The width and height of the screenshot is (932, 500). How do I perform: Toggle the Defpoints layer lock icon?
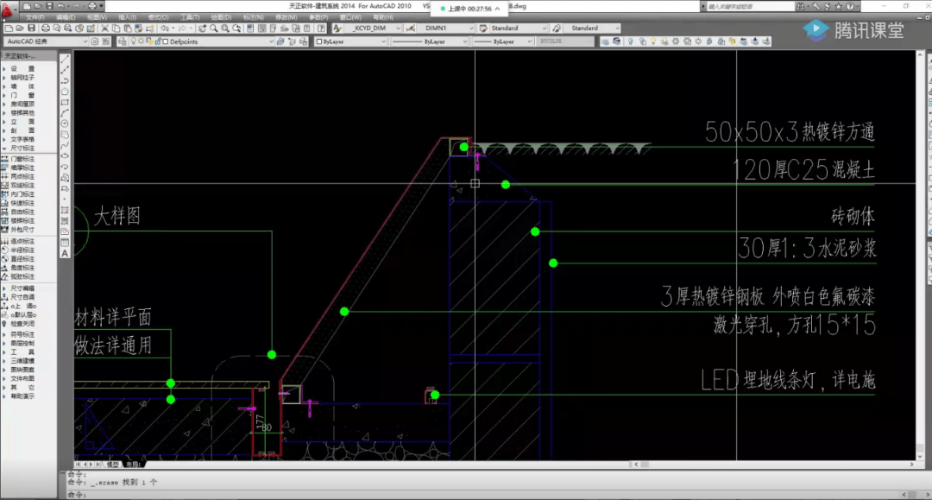pyautogui.click(x=158, y=41)
